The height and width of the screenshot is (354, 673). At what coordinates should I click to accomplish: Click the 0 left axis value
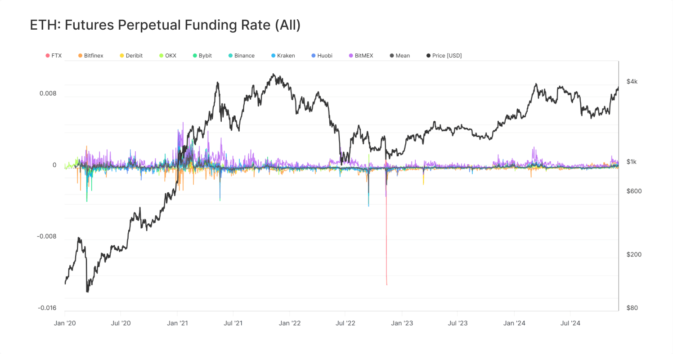(54, 165)
